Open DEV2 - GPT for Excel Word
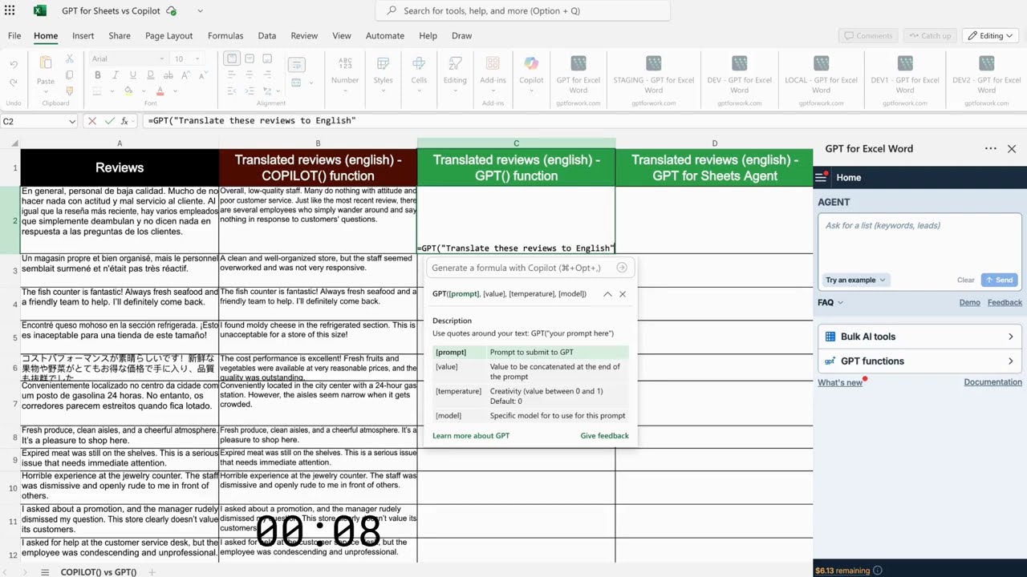 click(986, 74)
